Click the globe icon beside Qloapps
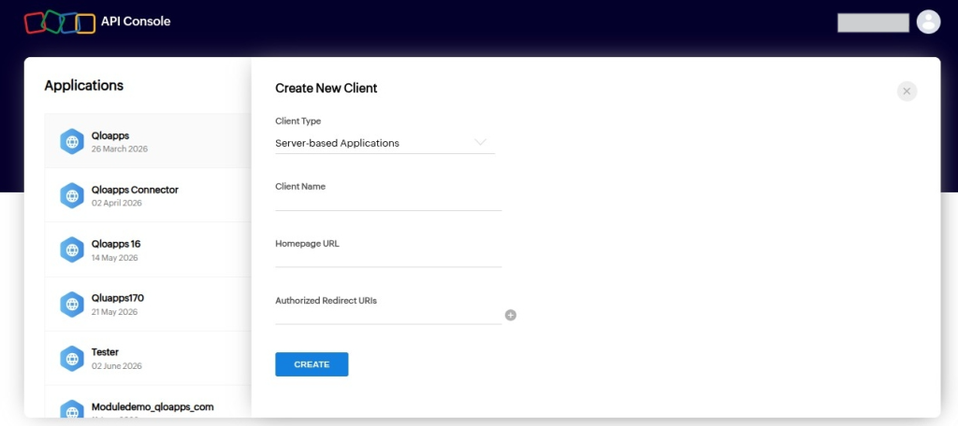Image resolution: width=958 pixels, height=426 pixels. [72, 142]
